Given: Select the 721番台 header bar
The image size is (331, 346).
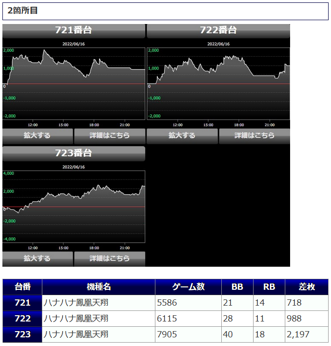Looking at the screenshot, I should point(74,31).
